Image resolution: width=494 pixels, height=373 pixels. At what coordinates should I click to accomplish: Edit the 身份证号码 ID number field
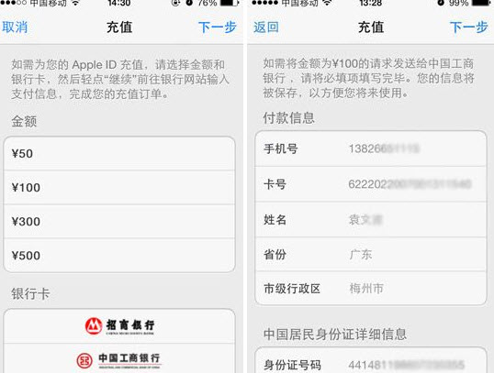(x=371, y=361)
